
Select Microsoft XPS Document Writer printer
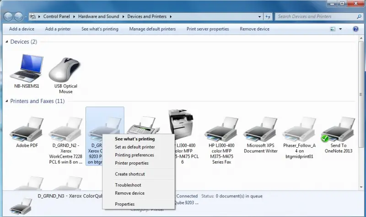point(260,129)
